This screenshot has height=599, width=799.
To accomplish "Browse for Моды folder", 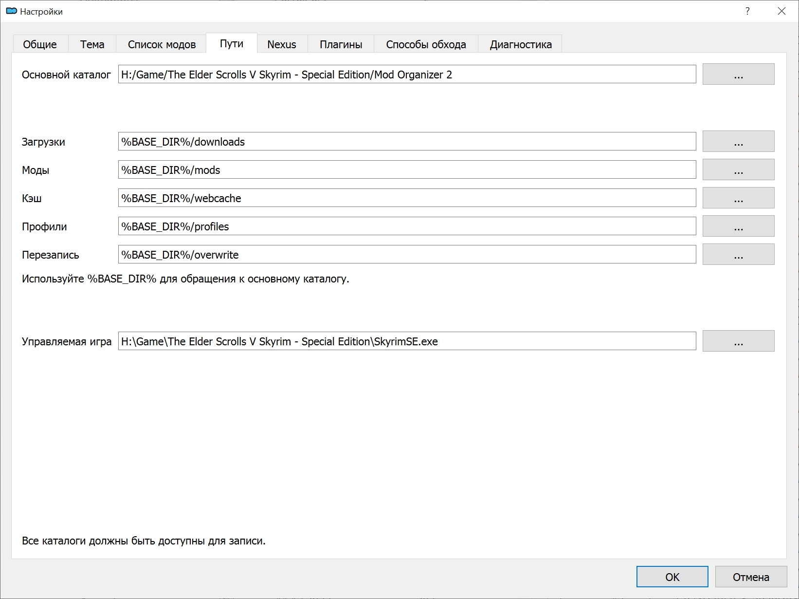I will click(x=738, y=169).
